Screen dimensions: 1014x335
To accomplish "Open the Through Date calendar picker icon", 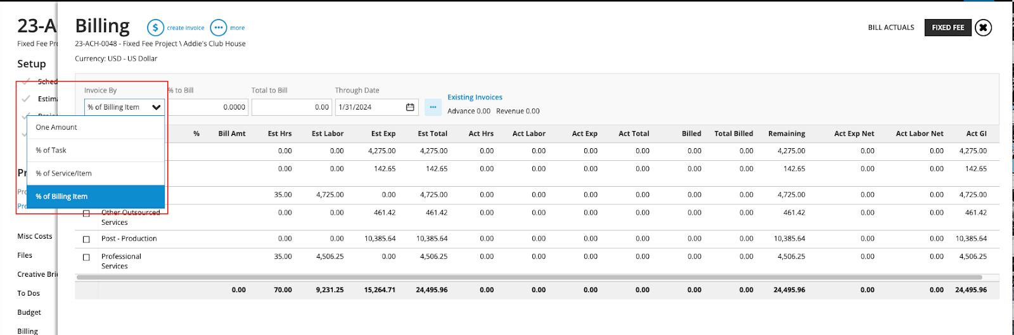I will (410, 108).
